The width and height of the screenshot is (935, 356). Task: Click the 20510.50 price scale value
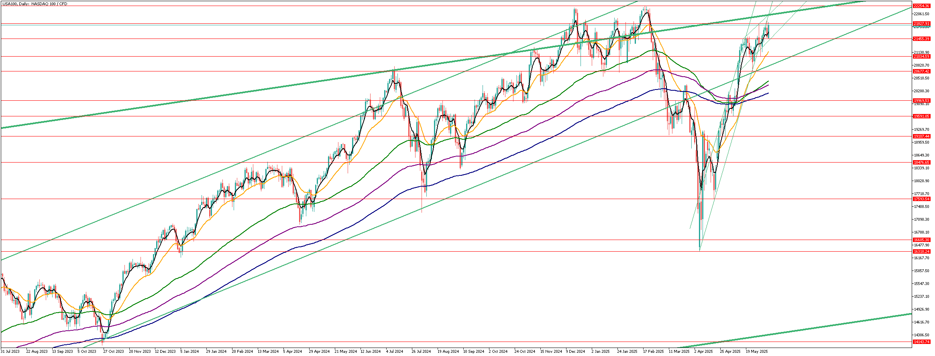(922, 78)
